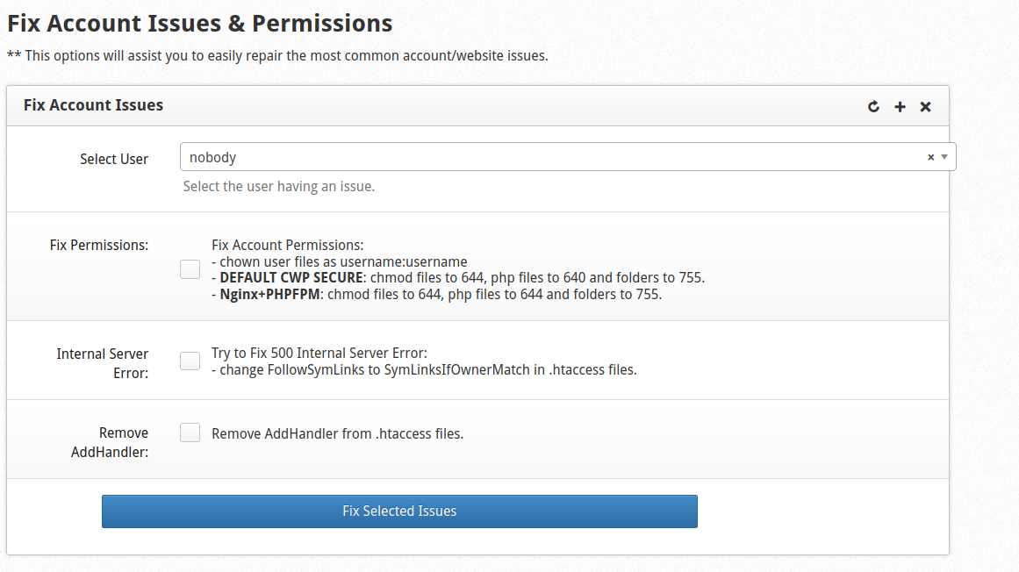Image resolution: width=1019 pixels, height=572 pixels.
Task: Close the Fix Account Issues panel
Action: point(925,106)
